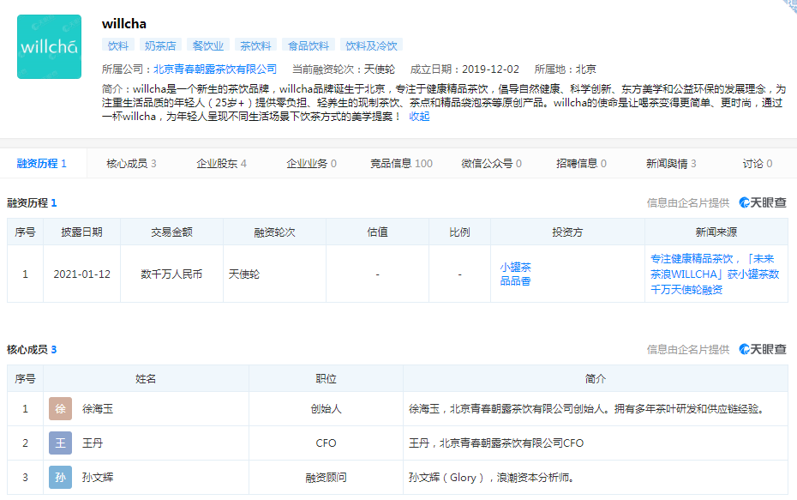The image size is (797, 500).
Task: Select the 食品饮料 tag
Action: (309, 45)
